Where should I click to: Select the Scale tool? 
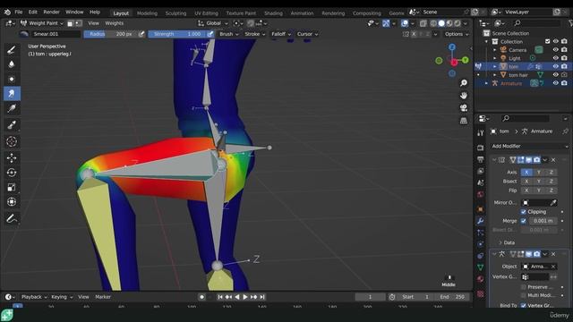12,187
